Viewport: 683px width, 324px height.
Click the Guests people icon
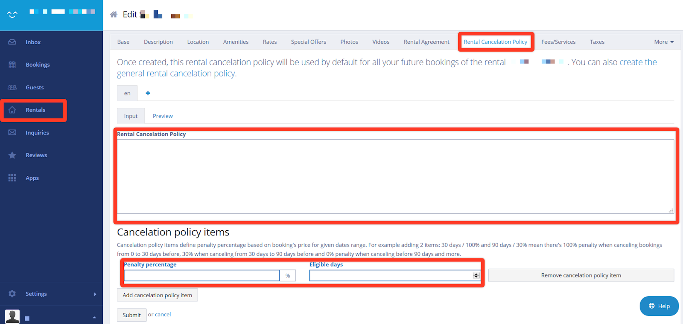pyautogui.click(x=12, y=87)
